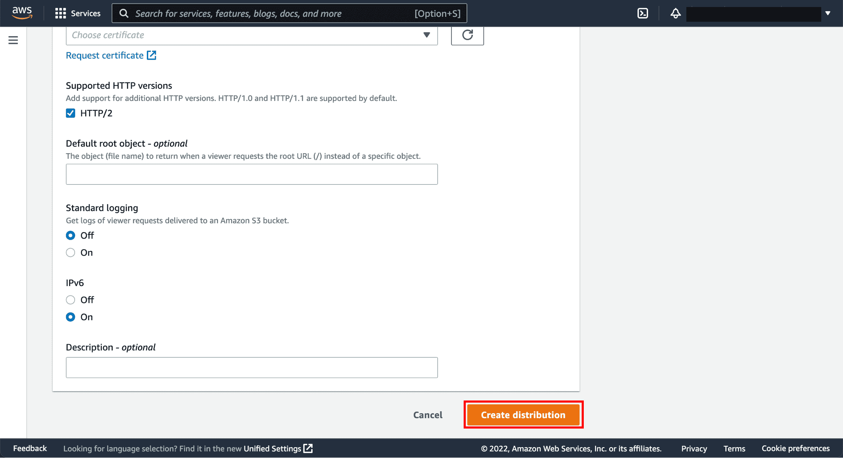Open Cookie preferences in footer
The image size is (843, 458).
coord(795,448)
